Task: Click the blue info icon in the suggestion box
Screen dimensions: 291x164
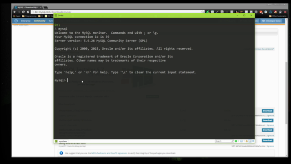Action: [x=61, y=153]
